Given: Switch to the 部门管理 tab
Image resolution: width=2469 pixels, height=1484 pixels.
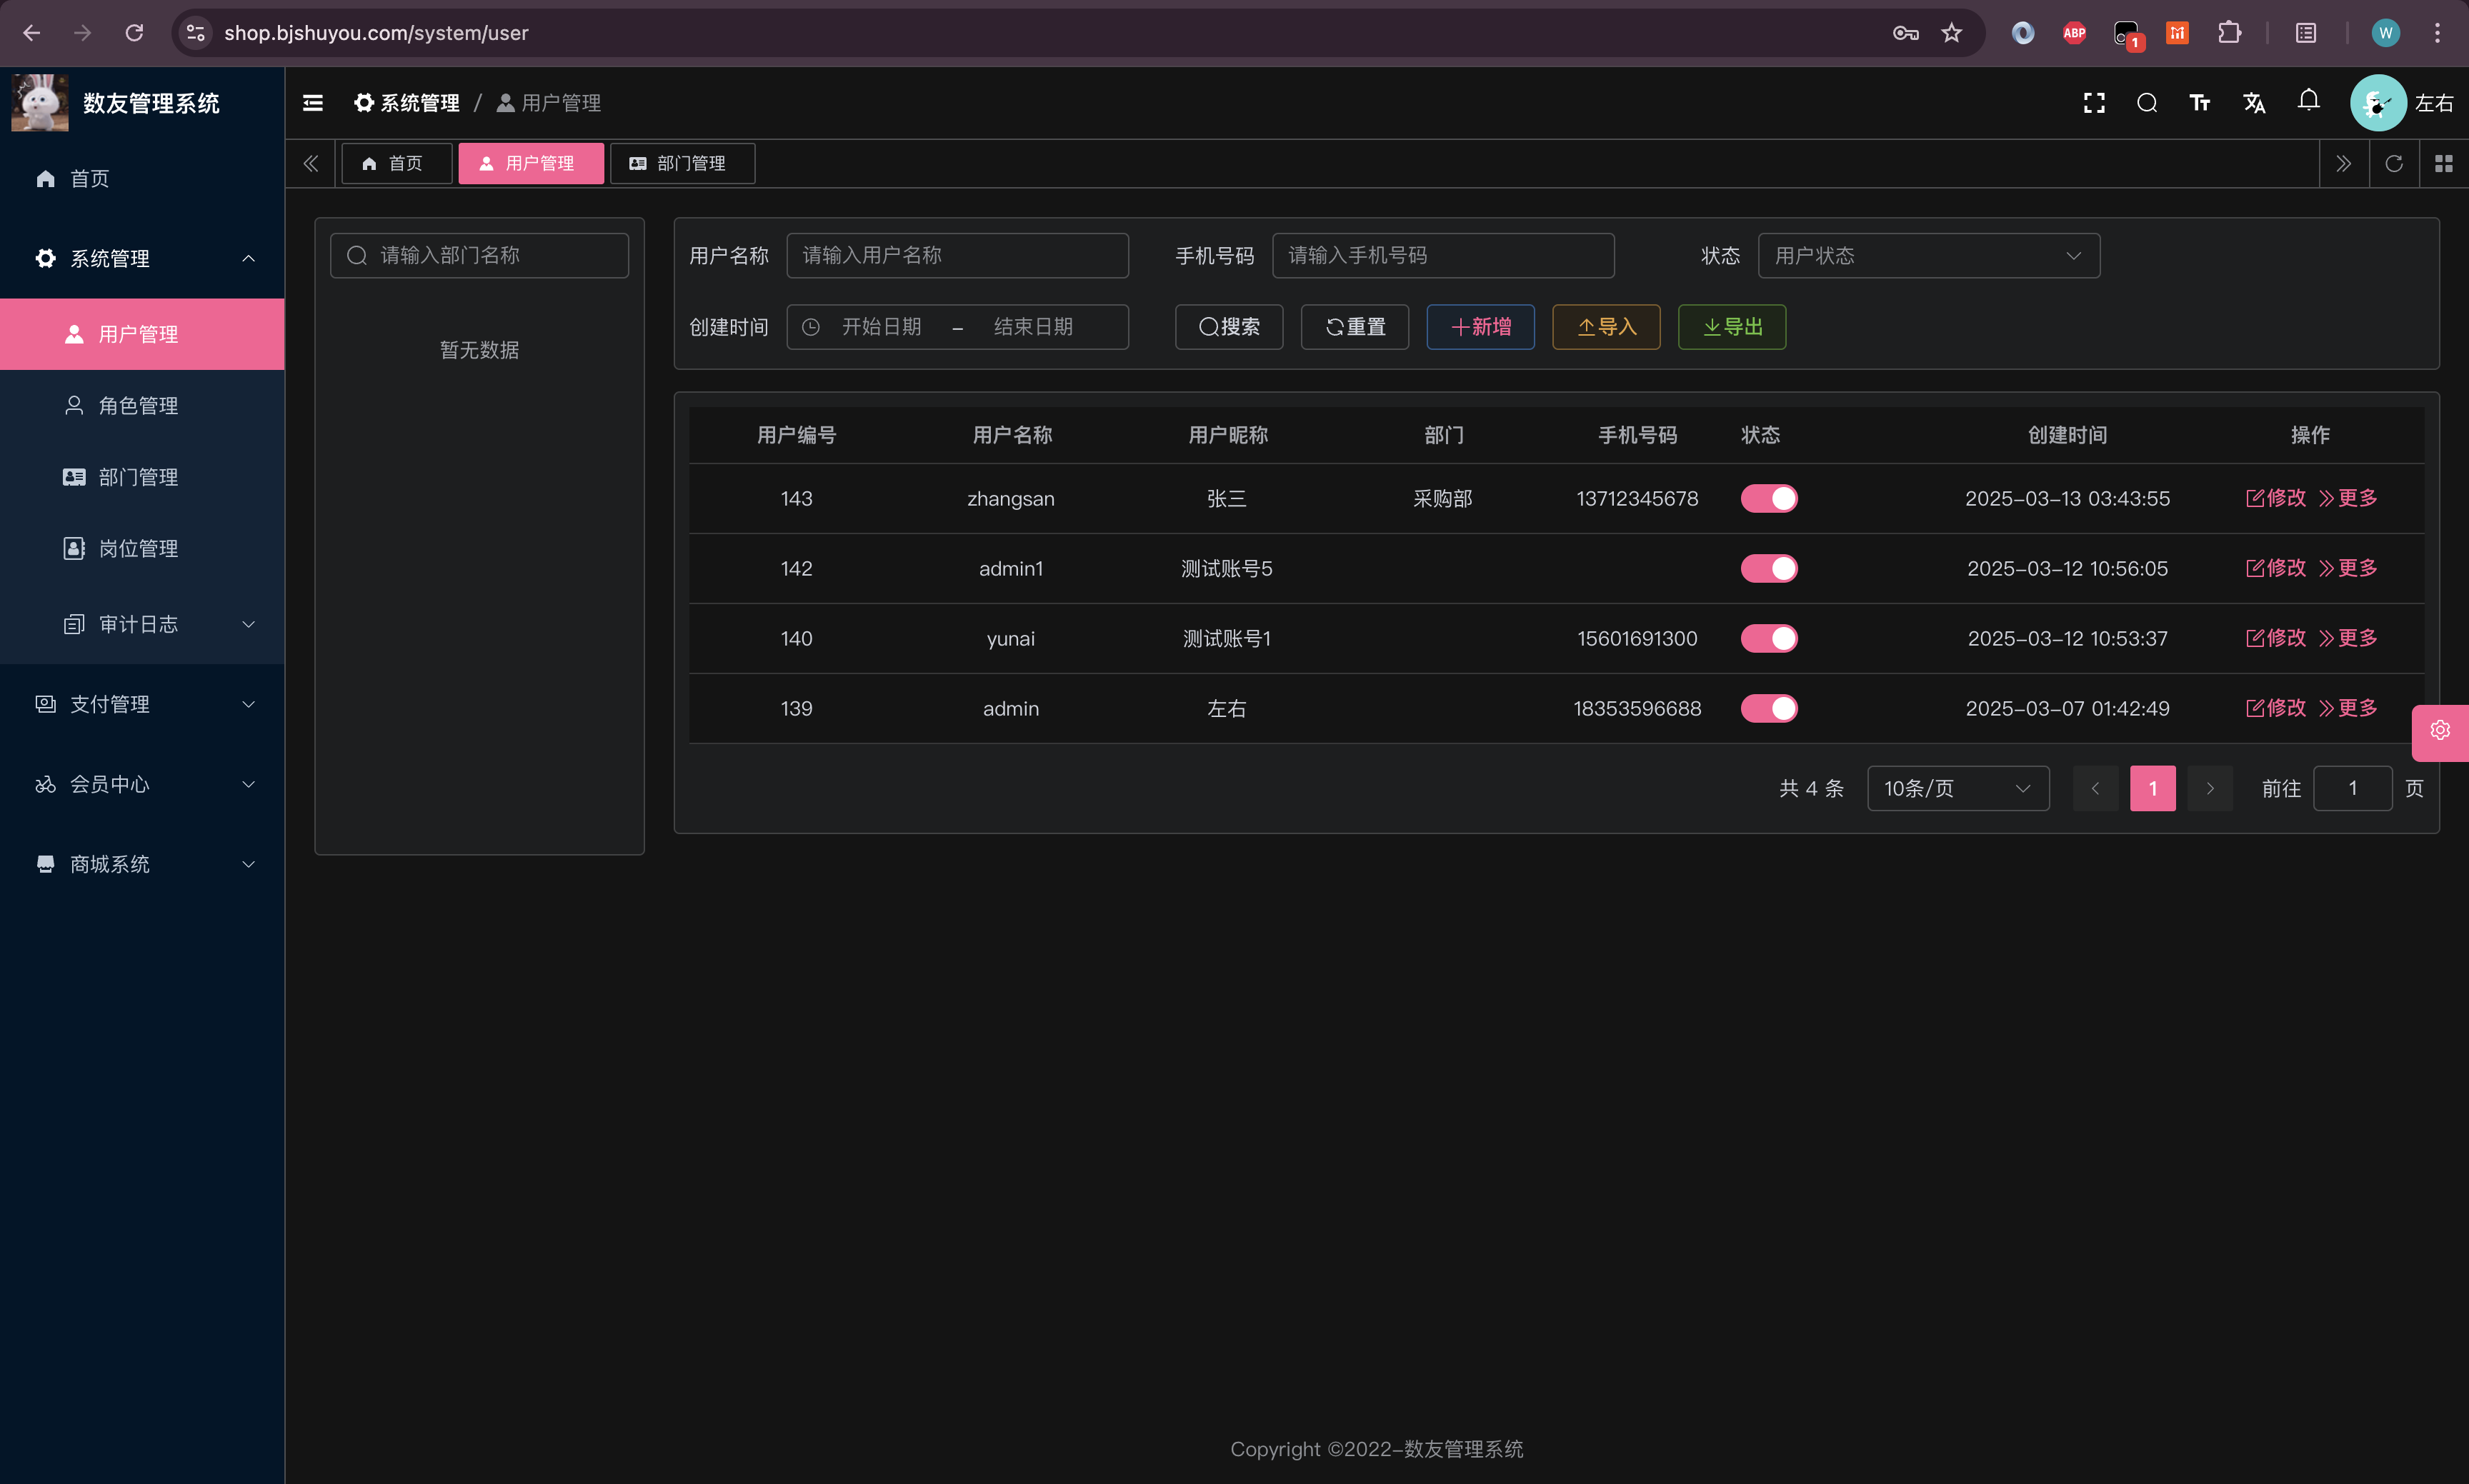Looking at the screenshot, I should click(x=682, y=164).
